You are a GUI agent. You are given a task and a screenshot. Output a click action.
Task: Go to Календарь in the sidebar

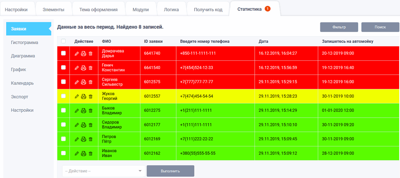[22, 83]
